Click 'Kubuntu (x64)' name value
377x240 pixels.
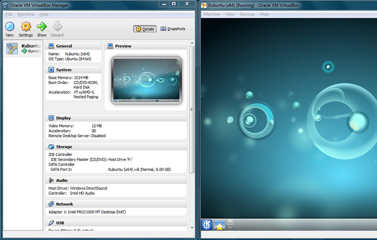pos(77,54)
